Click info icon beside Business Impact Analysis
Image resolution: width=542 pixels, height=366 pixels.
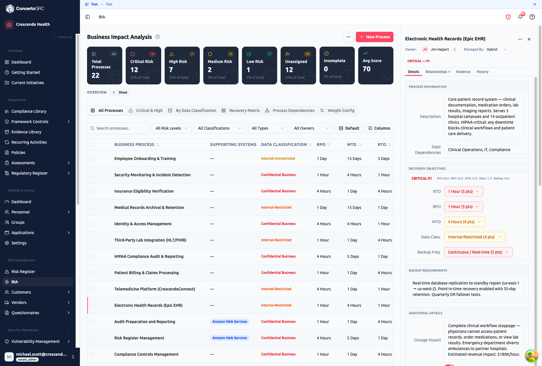[157, 37]
